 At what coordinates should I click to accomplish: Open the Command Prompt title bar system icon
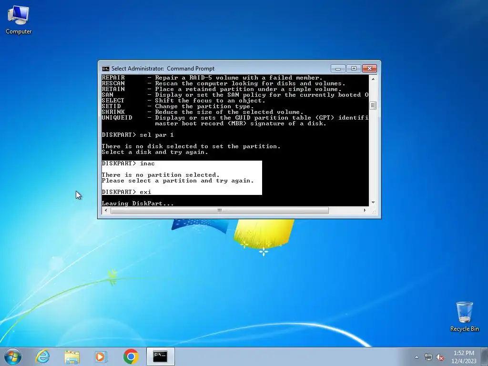[105, 69]
